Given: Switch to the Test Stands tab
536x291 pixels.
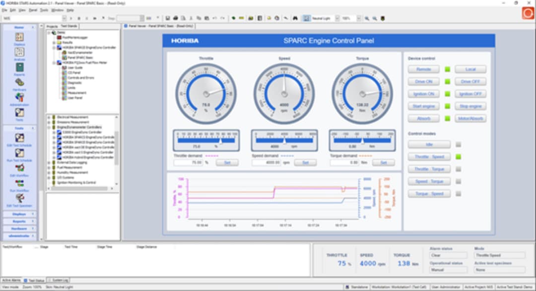Looking at the screenshot, I should 69,26.
